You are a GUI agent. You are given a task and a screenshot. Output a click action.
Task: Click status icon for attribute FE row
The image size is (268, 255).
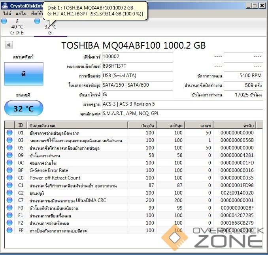[x=9, y=230]
